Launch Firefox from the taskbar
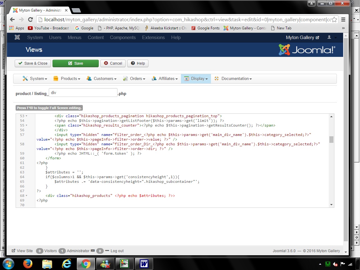This screenshot has height=270, width=360. [x=28, y=264]
